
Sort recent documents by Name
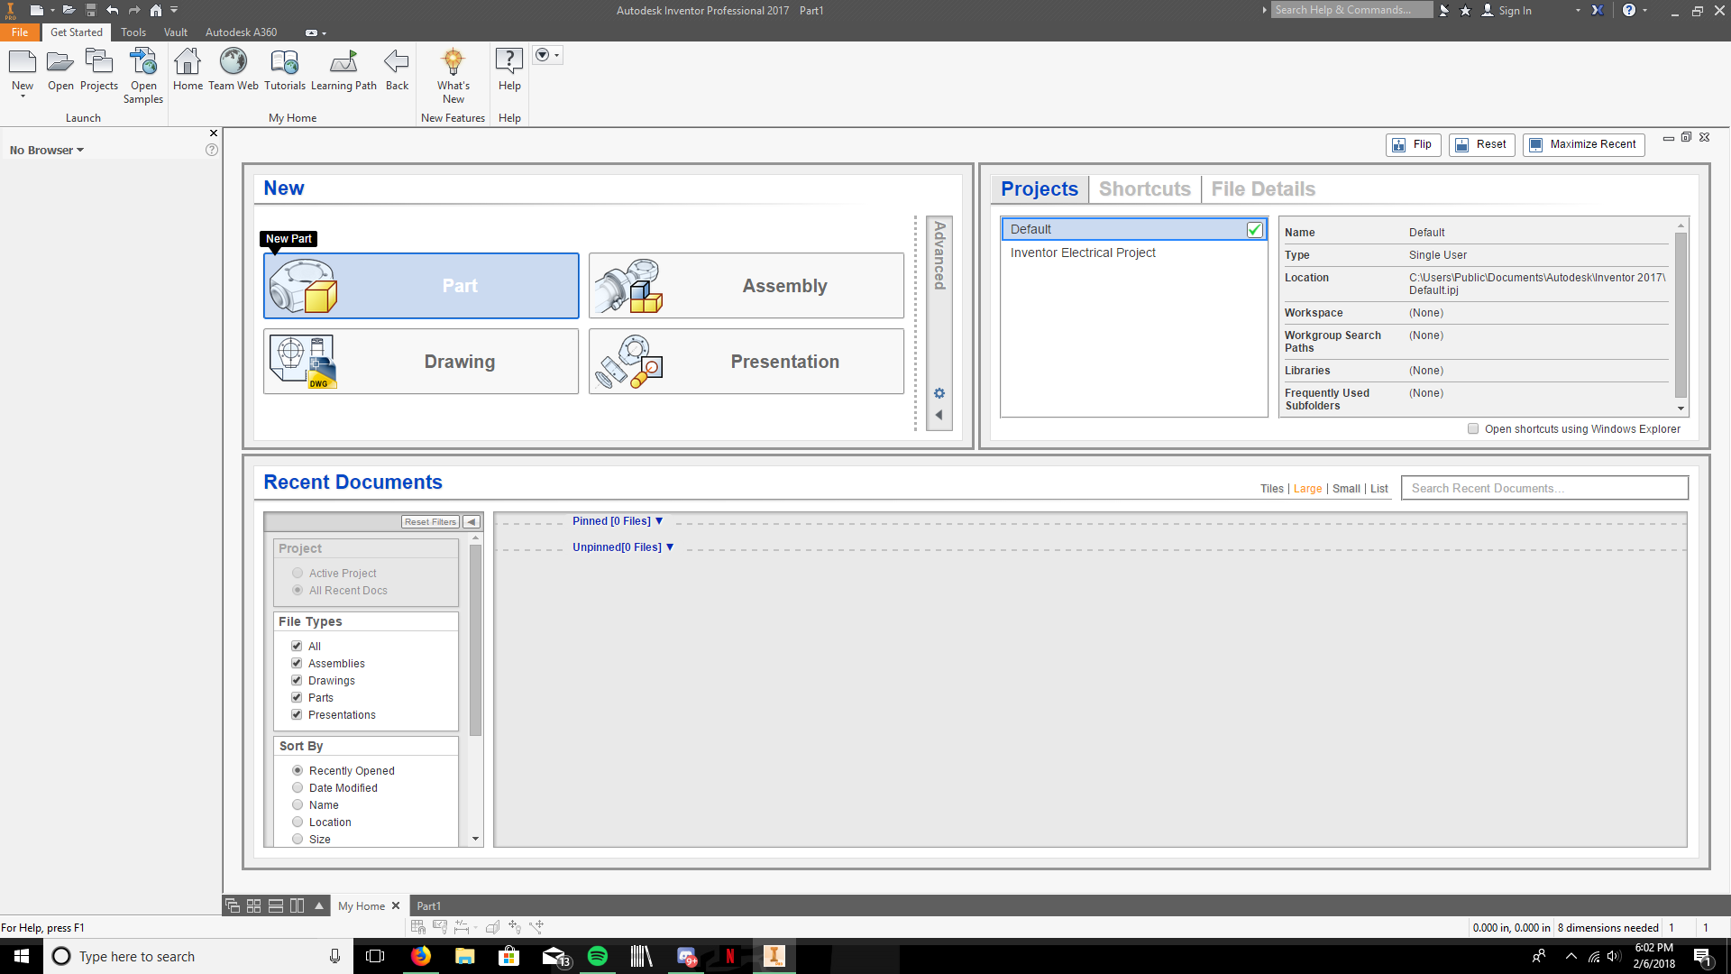298,804
